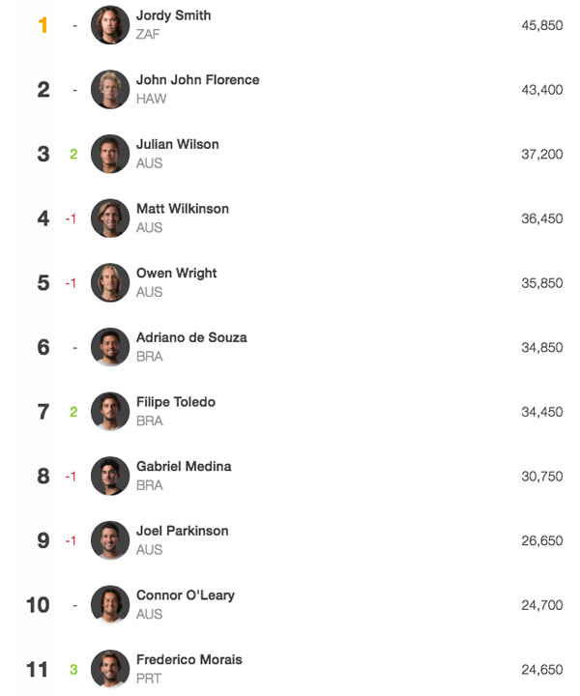Open Matt Wilkinson's avatar image
The image size is (580, 696).
coord(110,217)
